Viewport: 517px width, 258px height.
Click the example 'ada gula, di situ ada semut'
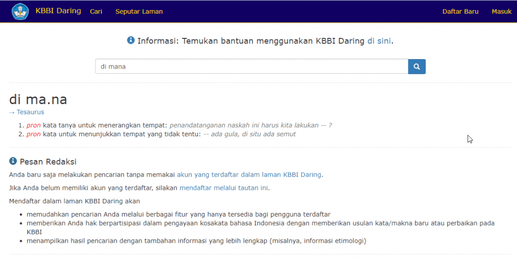click(x=253, y=134)
